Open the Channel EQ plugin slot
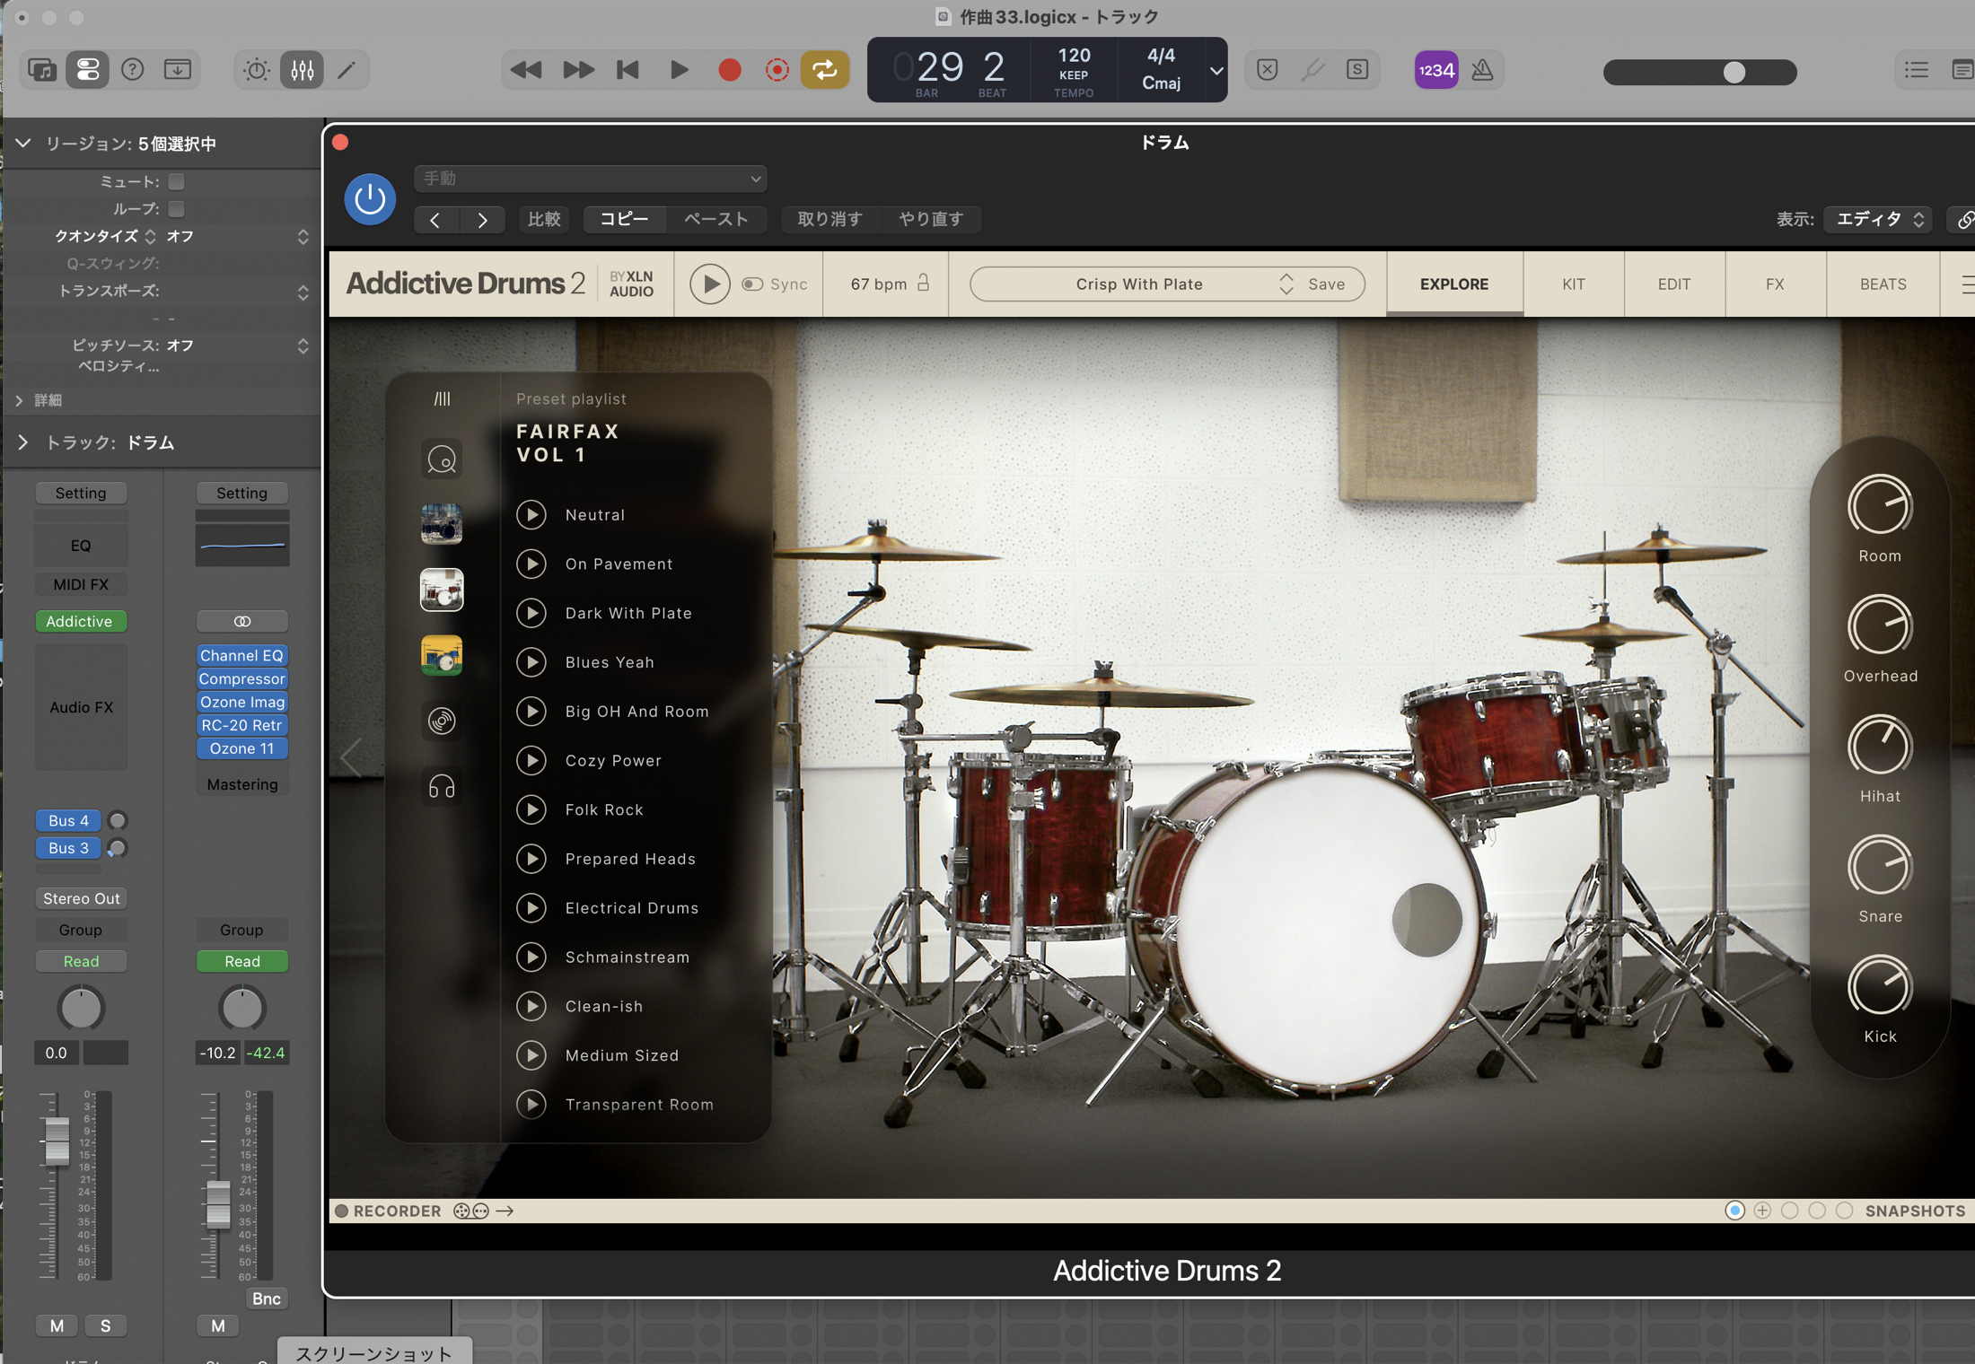The height and width of the screenshot is (1364, 1975). point(241,656)
